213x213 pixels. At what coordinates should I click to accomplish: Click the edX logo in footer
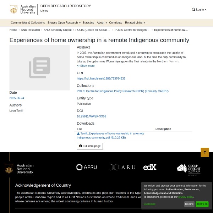tap(150, 167)
